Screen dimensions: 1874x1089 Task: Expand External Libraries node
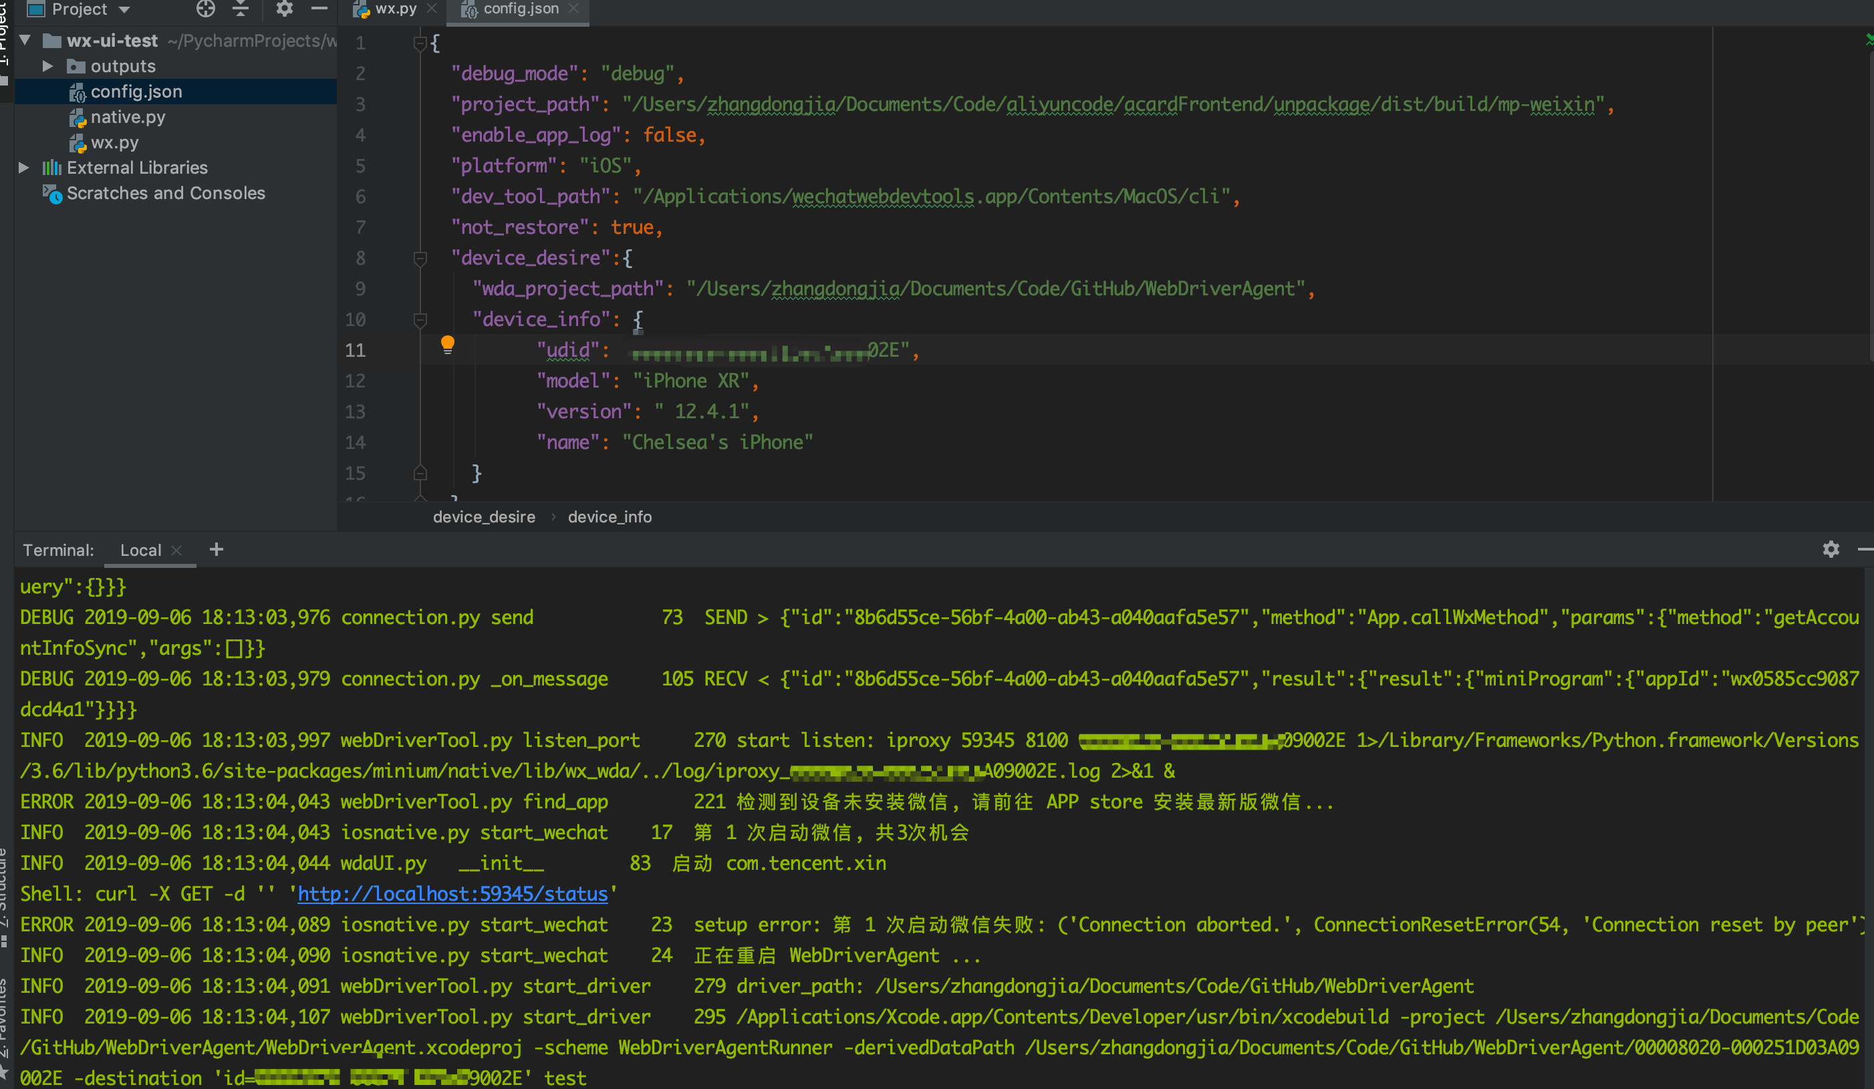tap(24, 168)
